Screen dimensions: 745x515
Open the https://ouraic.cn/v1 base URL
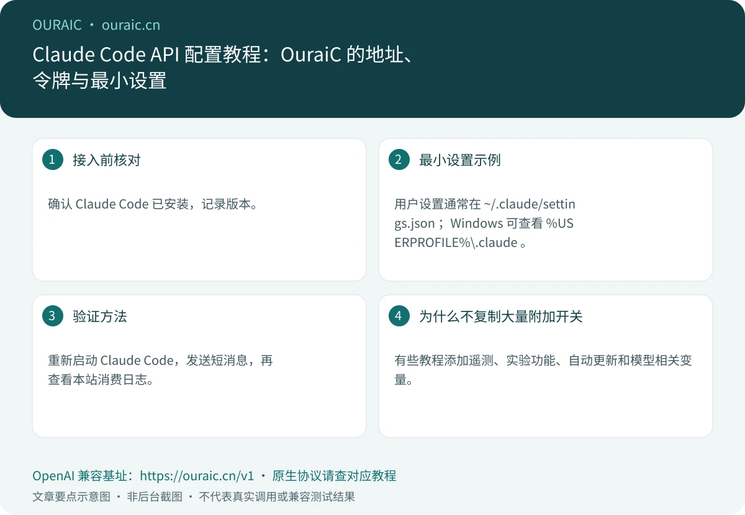pyautogui.click(x=197, y=476)
